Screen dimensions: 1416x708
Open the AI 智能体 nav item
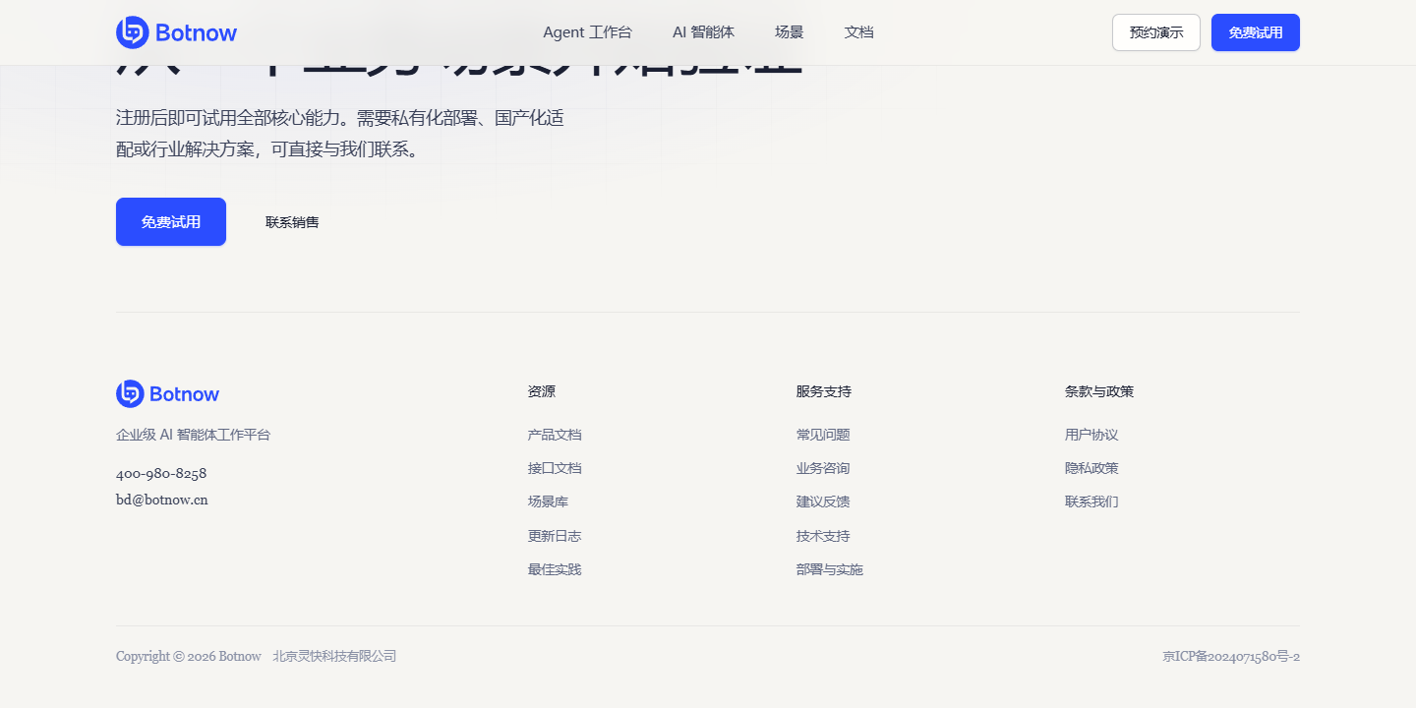(x=703, y=32)
